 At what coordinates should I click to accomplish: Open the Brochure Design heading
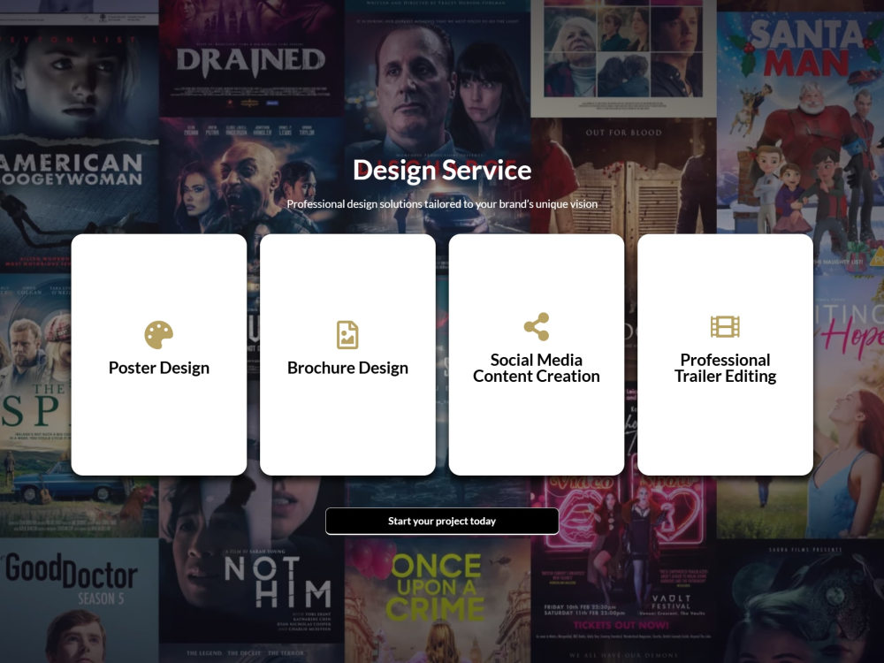pyautogui.click(x=347, y=368)
